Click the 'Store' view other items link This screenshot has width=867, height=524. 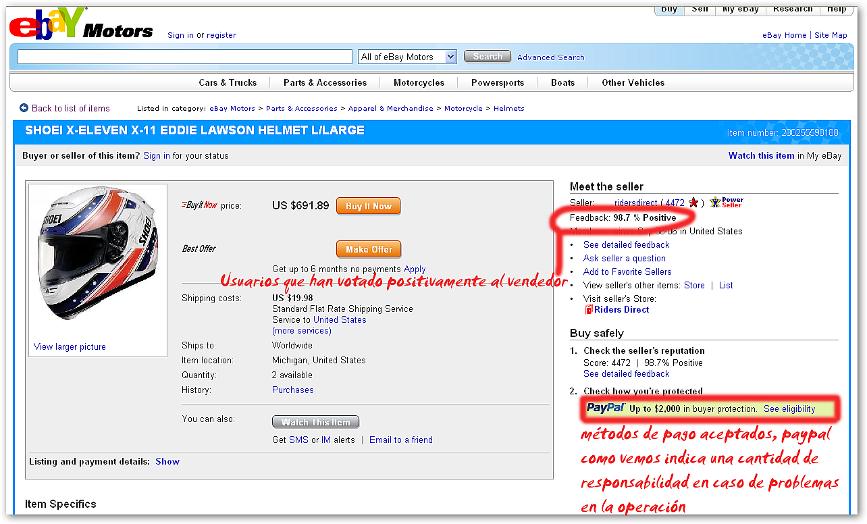pos(694,285)
